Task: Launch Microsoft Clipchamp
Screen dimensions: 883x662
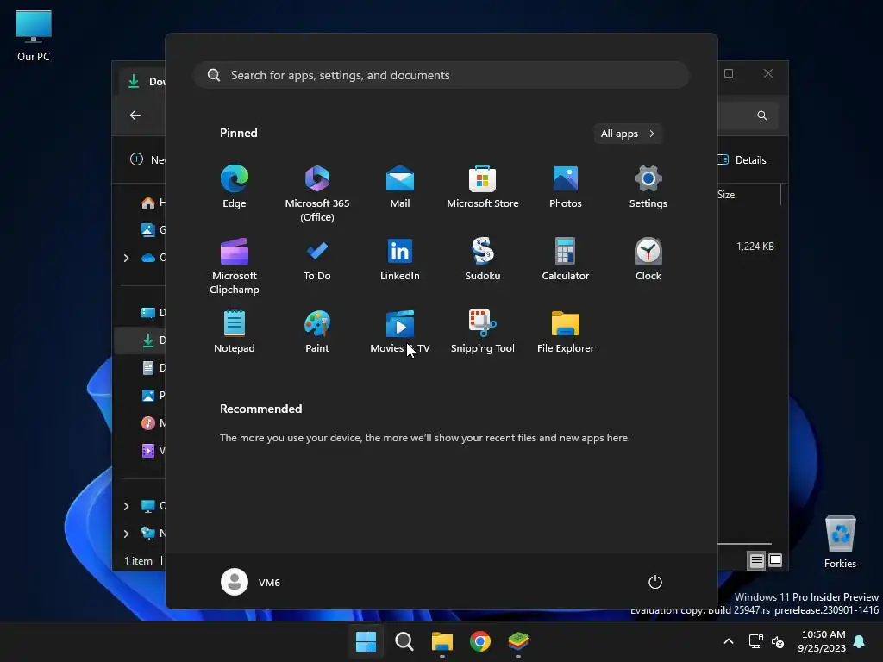Action: coord(235,266)
